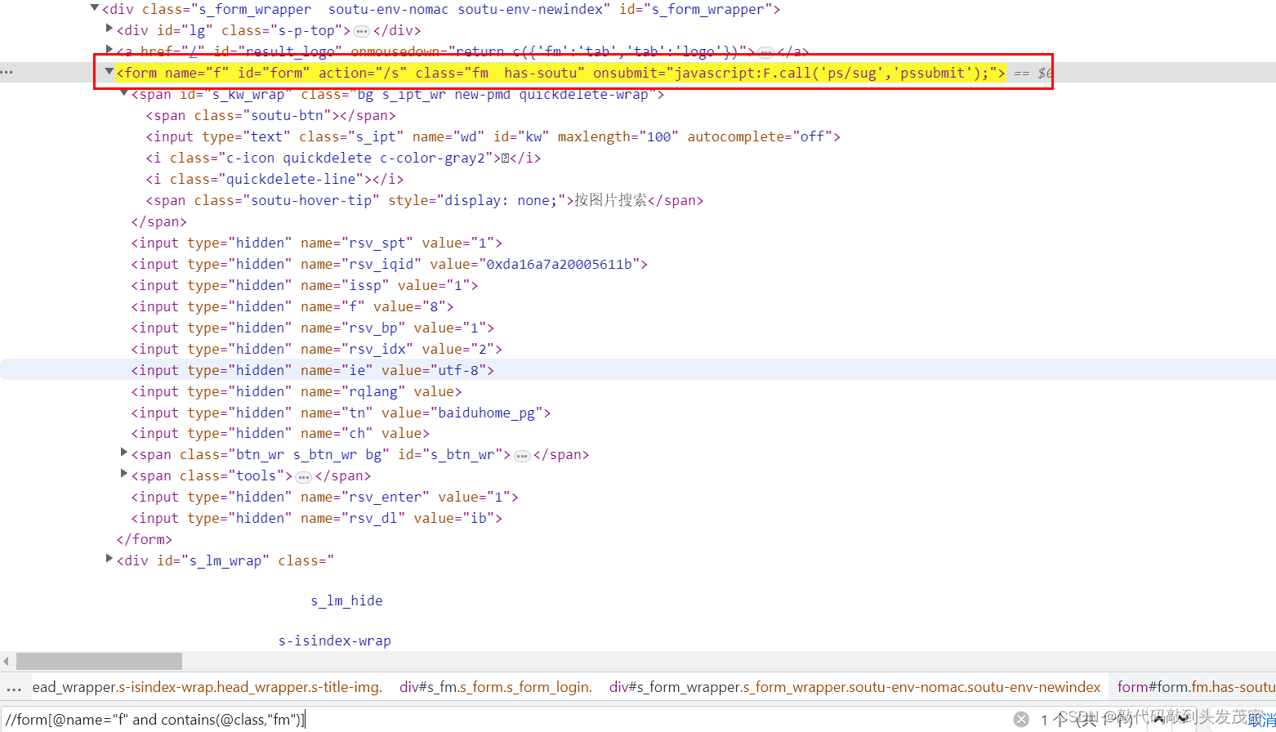Image resolution: width=1276 pixels, height=732 pixels.
Task: Select hidden input name="rsv_spt"
Action: pyautogui.click(x=317, y=243)
